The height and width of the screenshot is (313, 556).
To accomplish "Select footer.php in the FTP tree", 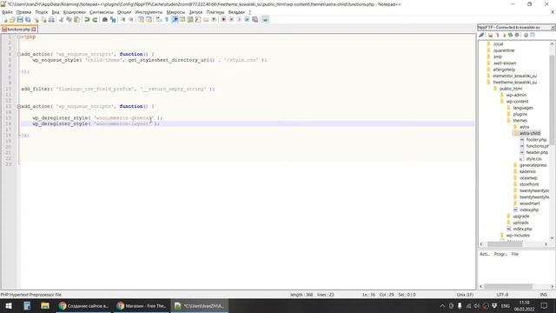I will [x=536, y=139].
